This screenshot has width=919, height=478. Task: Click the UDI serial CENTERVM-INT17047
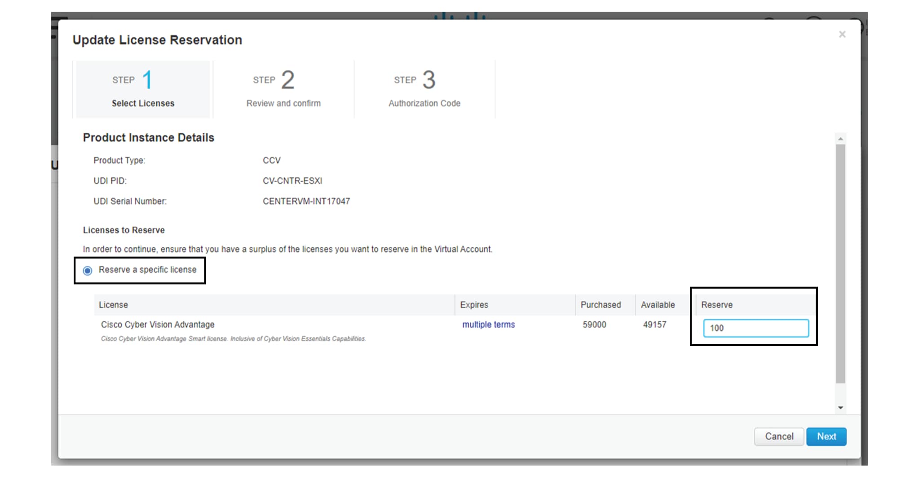click(306, 202)
